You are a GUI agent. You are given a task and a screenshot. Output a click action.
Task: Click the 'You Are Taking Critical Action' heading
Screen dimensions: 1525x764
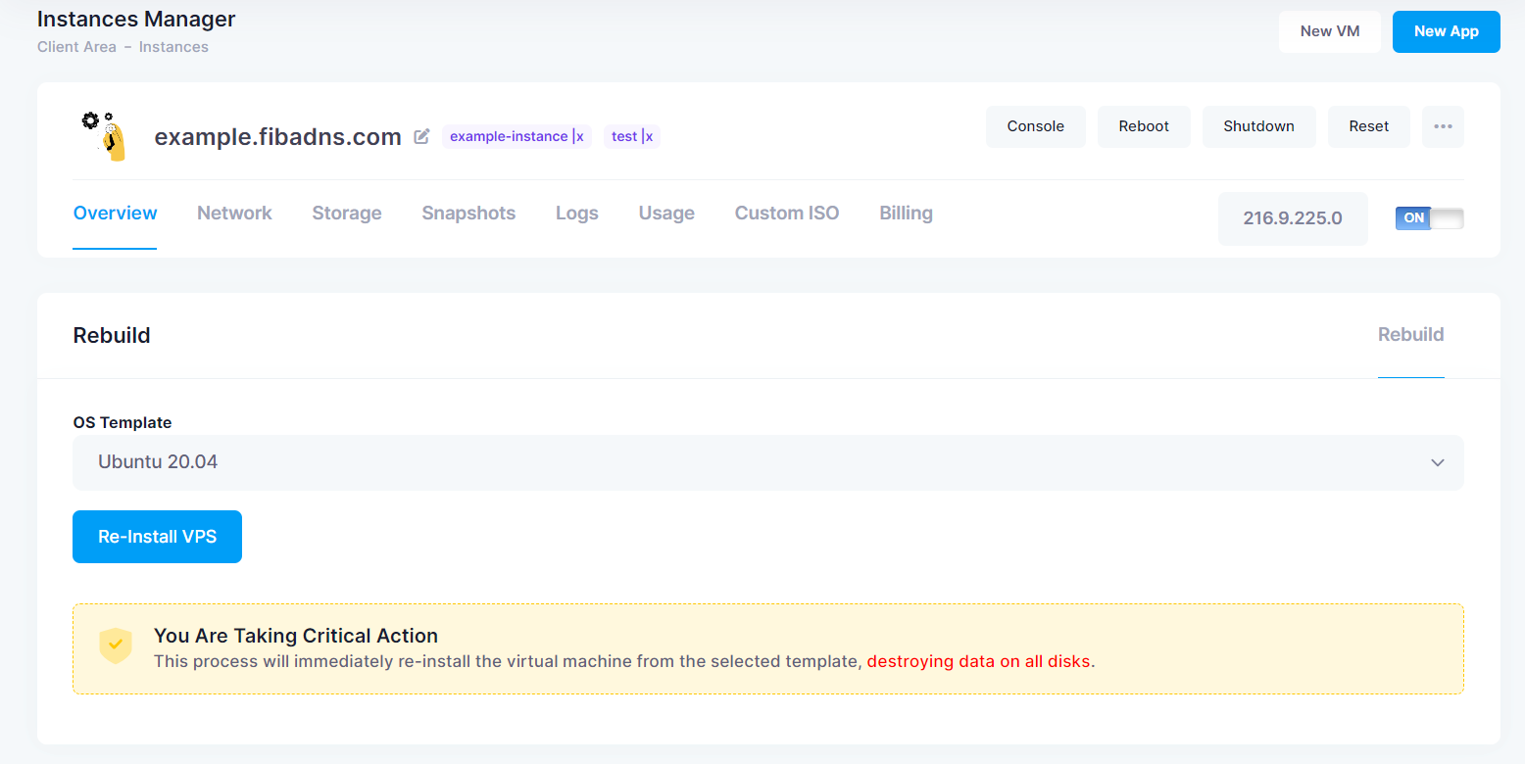[x=296, y=636]
